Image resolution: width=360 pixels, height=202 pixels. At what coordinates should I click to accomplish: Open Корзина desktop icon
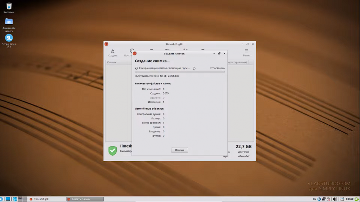[x=9, y=8]
